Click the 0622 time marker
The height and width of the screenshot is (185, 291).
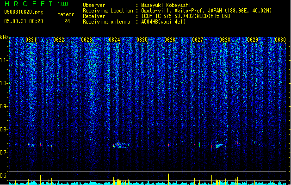pos(59,40)
